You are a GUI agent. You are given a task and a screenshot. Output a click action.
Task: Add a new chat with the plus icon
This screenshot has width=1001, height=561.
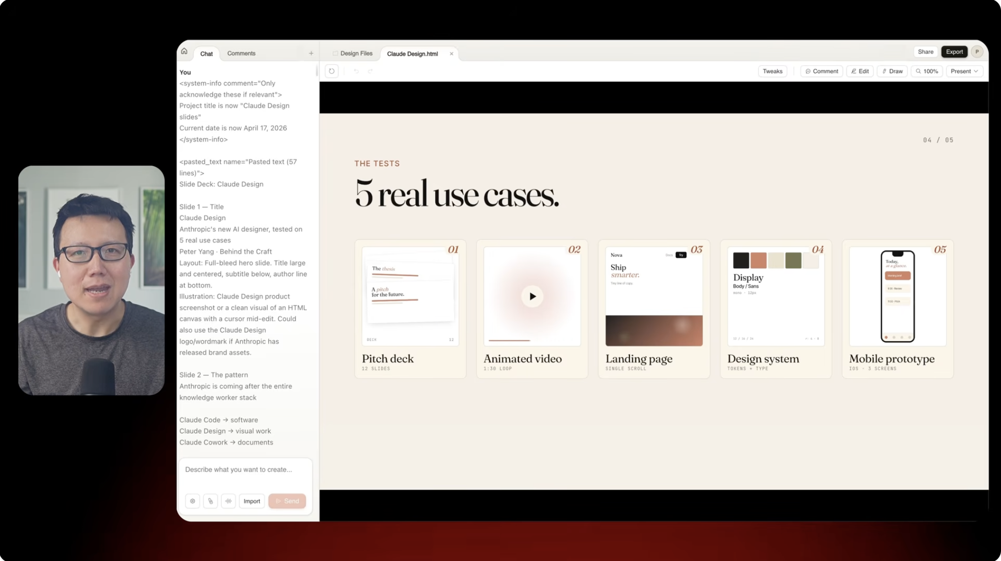pyautogui.click(x=311, y=53)
